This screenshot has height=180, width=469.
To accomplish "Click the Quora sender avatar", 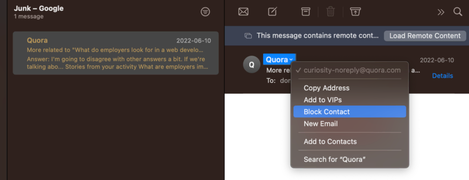I will [x=251, y=64].
